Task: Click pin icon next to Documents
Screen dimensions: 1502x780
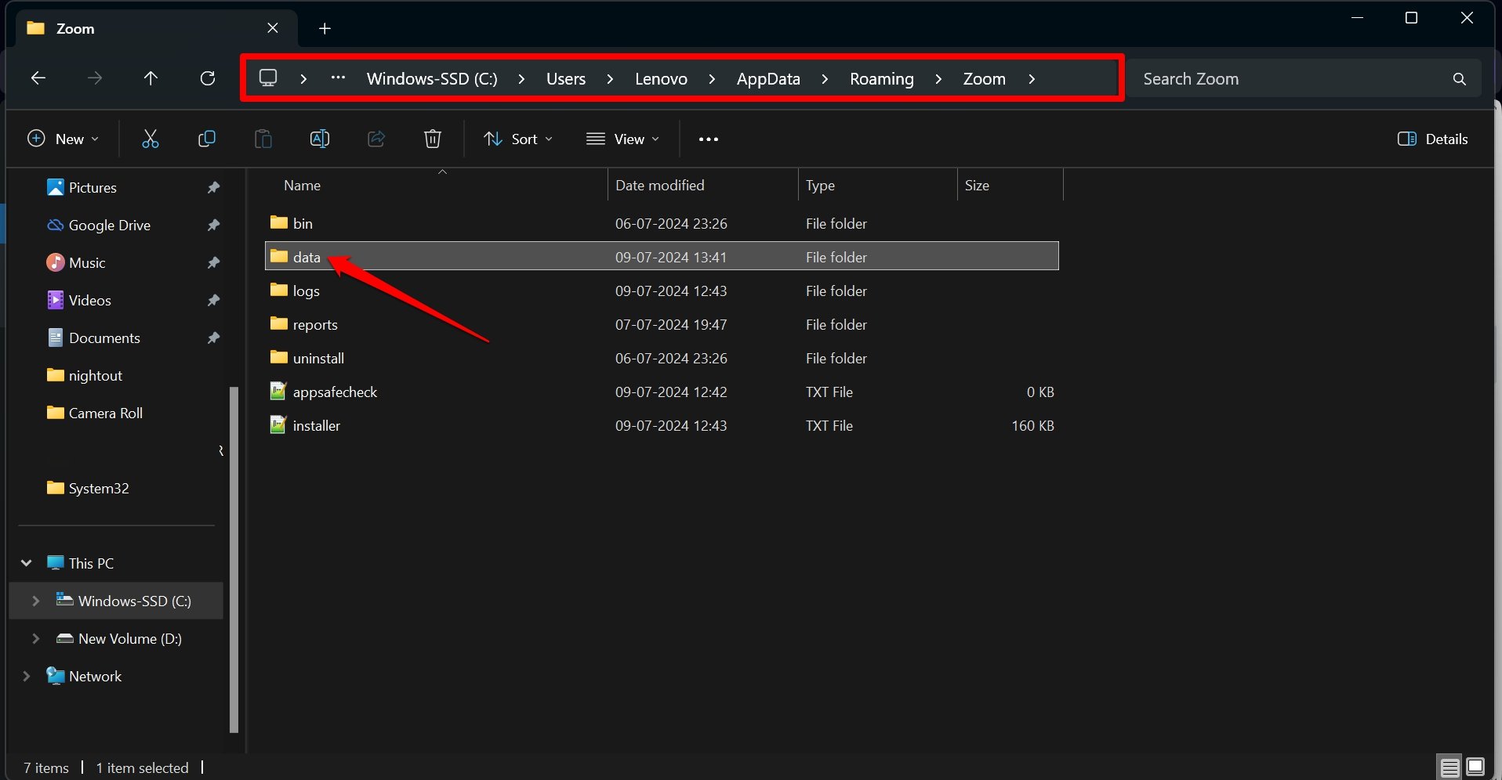Action: point(213,338)
